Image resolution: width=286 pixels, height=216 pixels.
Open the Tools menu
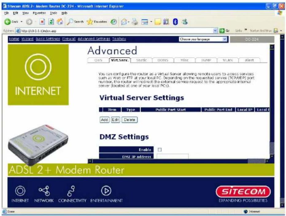click(53, 13)
